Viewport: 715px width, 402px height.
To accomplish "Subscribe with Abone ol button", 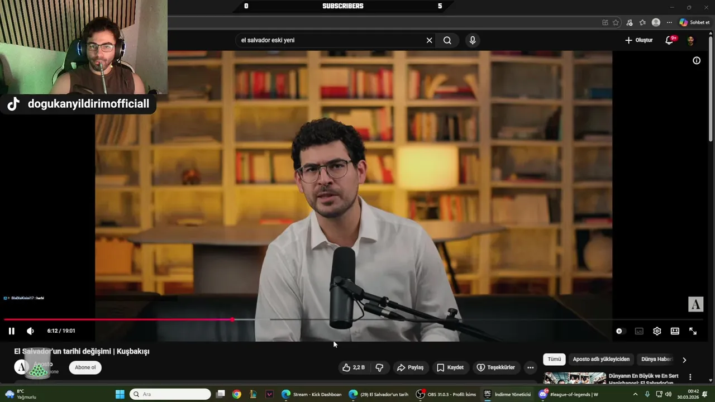I will point(85,367).
